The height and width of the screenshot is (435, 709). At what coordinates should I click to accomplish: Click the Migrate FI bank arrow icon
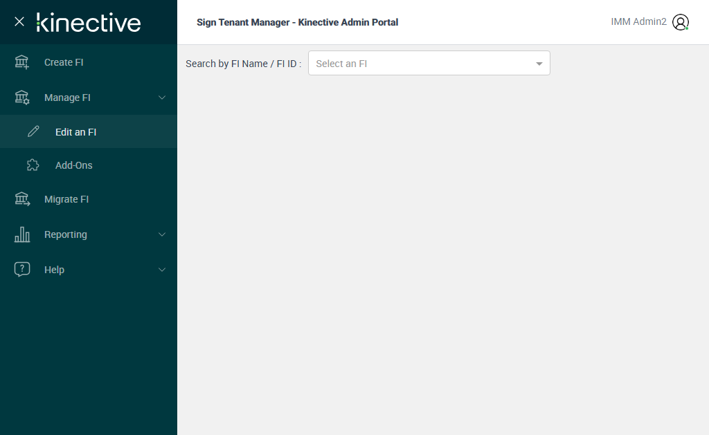coord(22,198)
